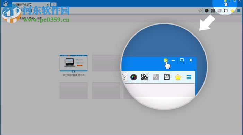Open a new tab with the tab-strip button
Viewport: 243px width, 135px height.
tap(54, 4)
